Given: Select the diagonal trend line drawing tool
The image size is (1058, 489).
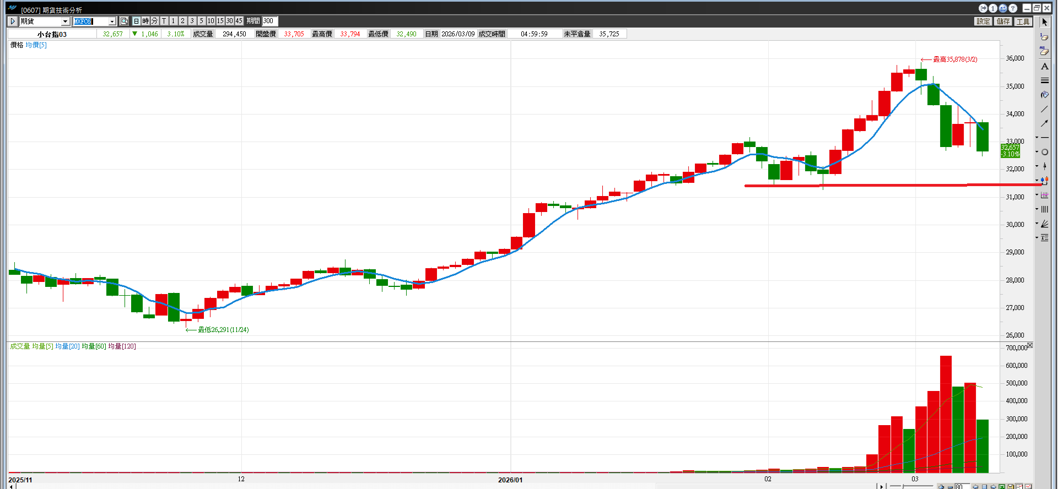Looking at the screenshot, I should (x=1044, y=109).
